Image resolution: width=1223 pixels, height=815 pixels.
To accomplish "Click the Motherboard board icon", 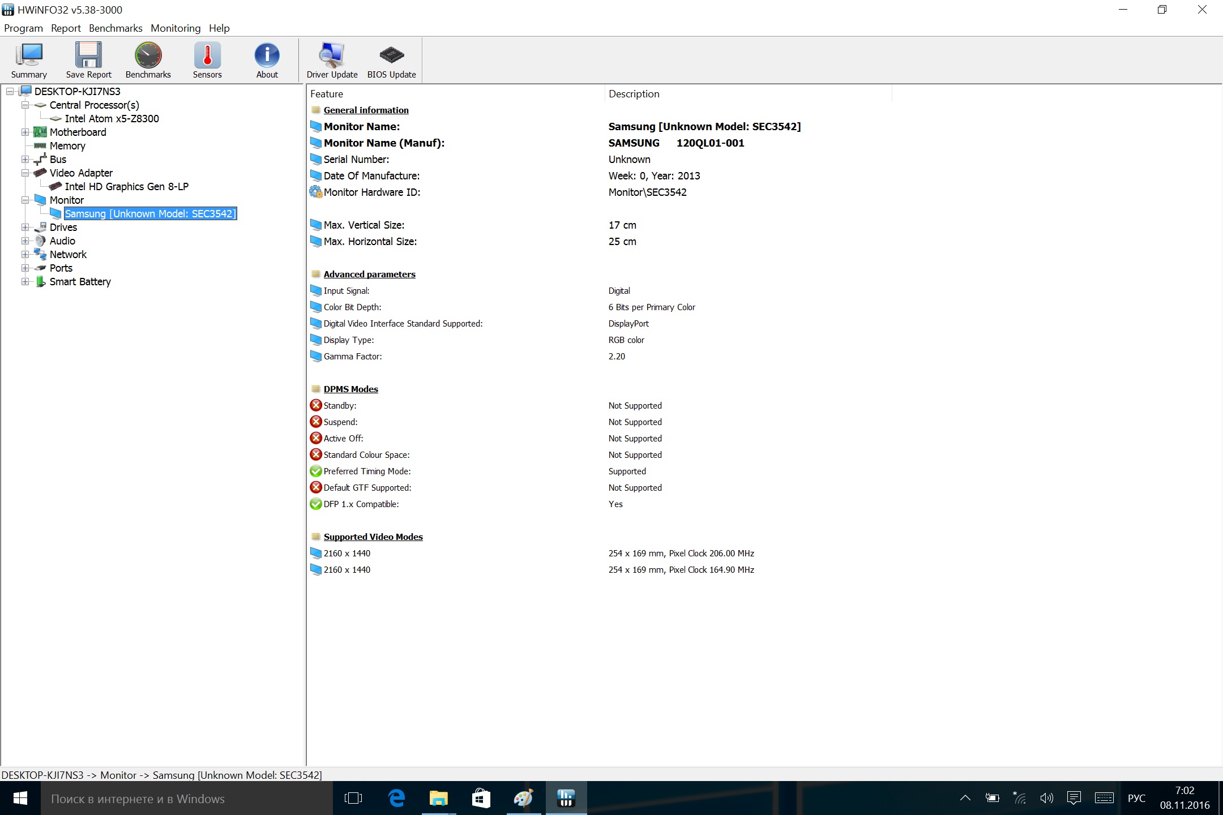I will tap(40, 132).
